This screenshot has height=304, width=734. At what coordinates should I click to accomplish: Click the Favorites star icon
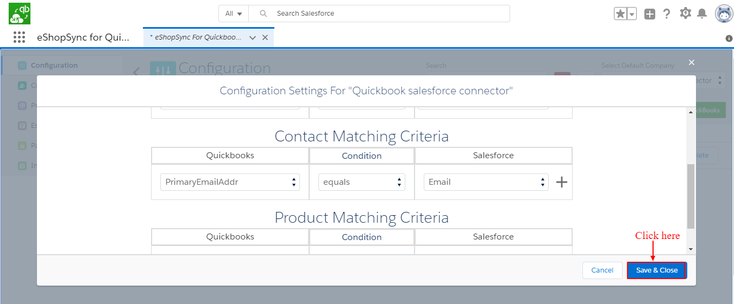coord(620,14)
